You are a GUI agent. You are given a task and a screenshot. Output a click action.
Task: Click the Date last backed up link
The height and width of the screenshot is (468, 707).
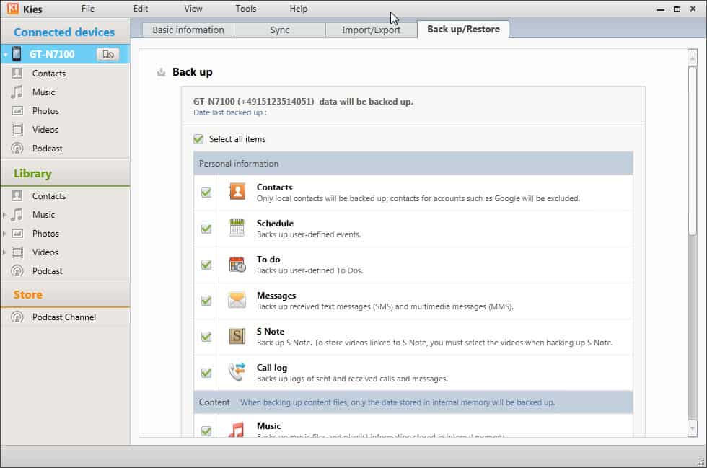point(229,112)
